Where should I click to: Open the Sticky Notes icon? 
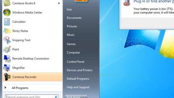[7, 31]
